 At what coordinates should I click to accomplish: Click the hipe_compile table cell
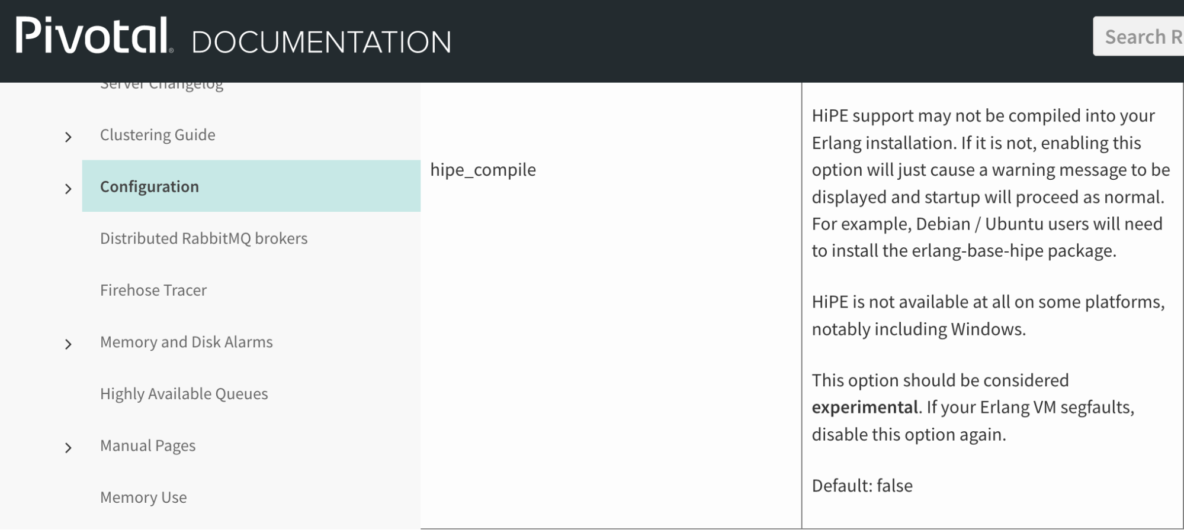point(611,305)
